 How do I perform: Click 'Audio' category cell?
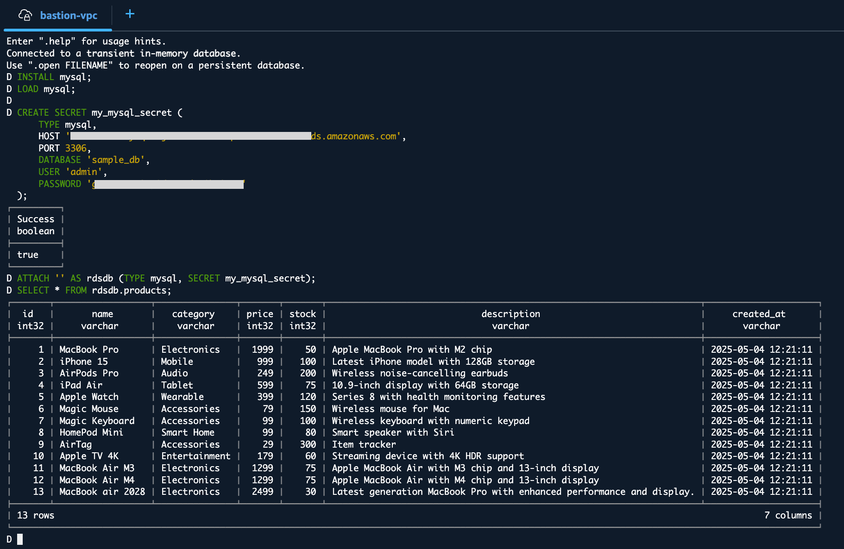pyautogui.click(x=174, y=373)
